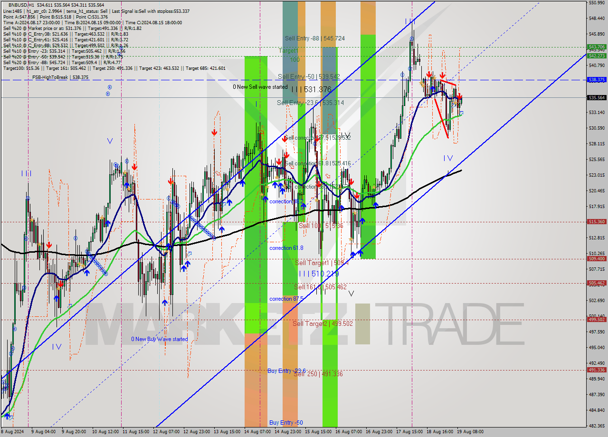Select the 'Sell Entry -50 | 539.542' label
The image size is (608, 437).
(x=309, y=76)
